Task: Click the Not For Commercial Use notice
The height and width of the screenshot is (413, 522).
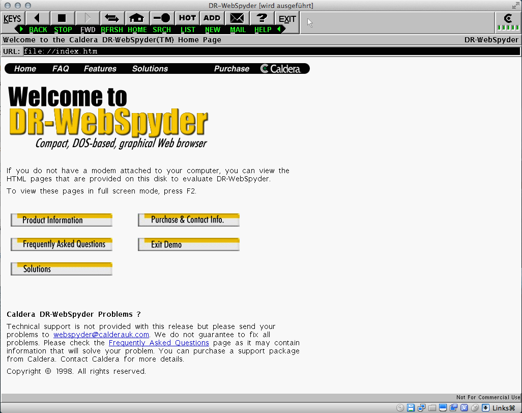Action: [488, 397]
